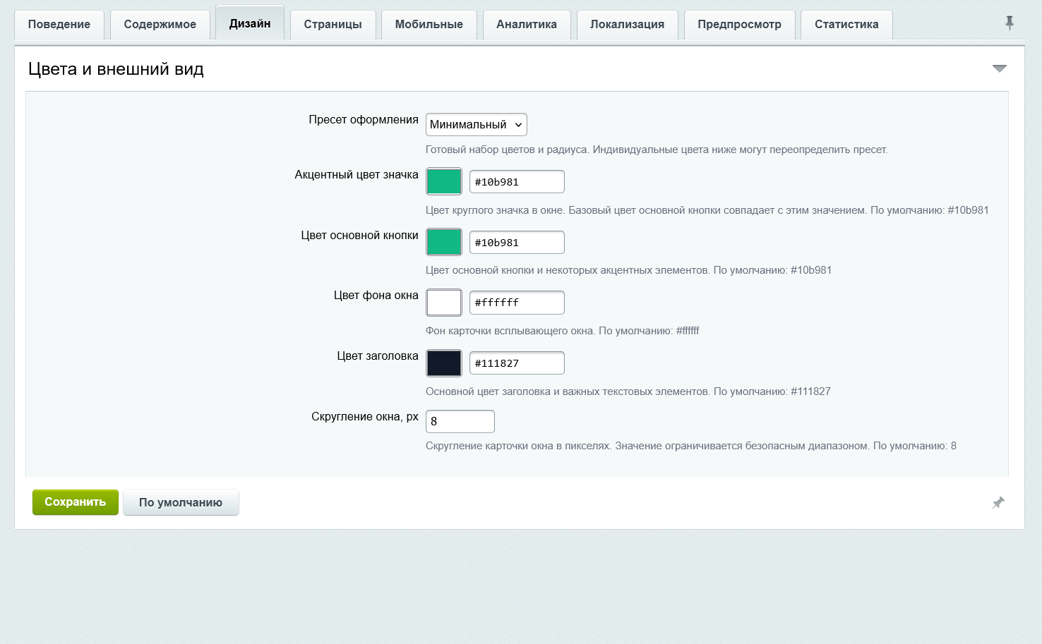Screen dimensions: 1042x644
Task: Focus the Цвет основной кнопки hex field
Action: click(x=517, y=242)
